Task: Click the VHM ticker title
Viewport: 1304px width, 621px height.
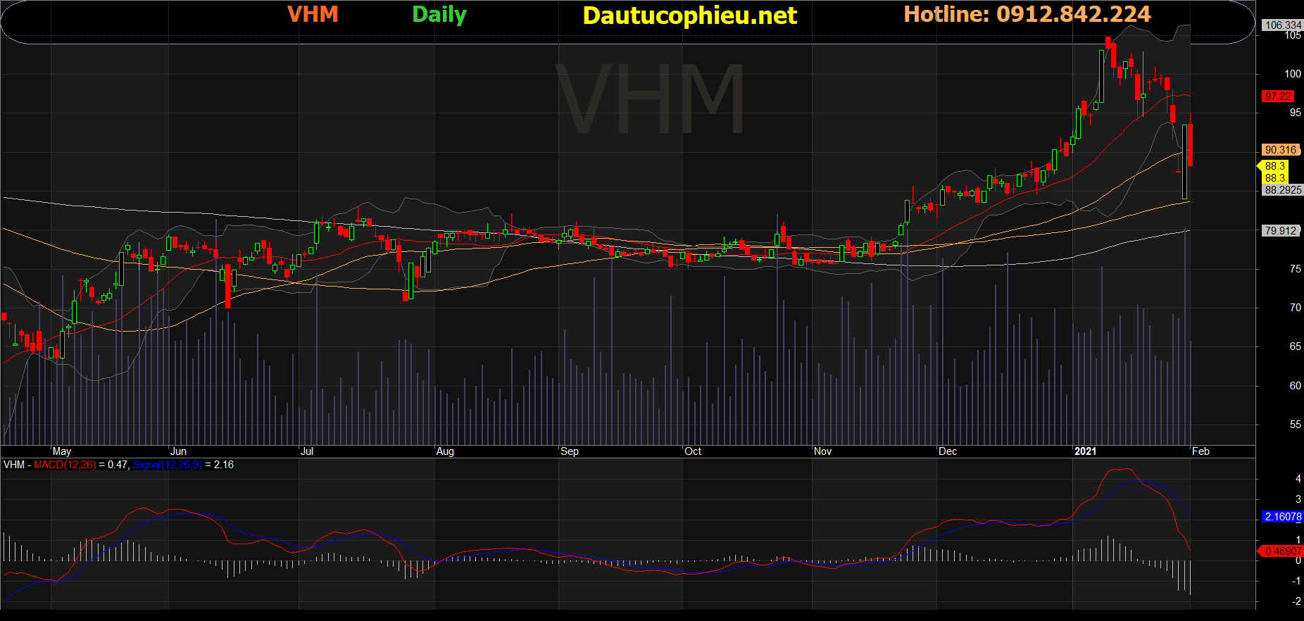Action: pos(313,14)
